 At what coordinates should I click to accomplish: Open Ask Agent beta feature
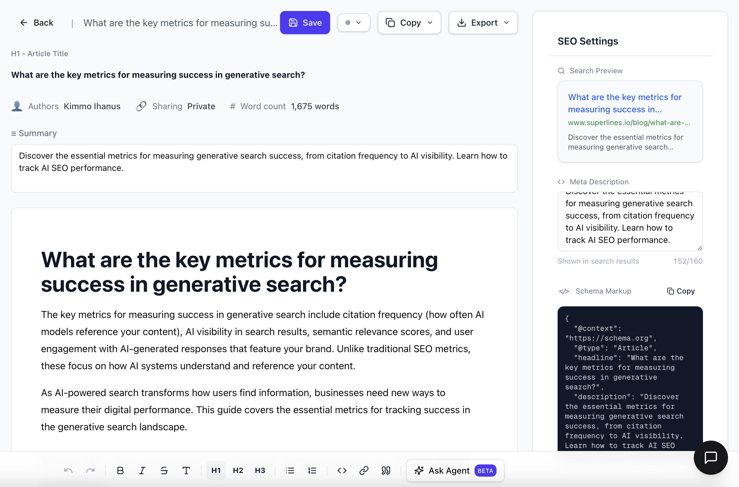[454, 470]
